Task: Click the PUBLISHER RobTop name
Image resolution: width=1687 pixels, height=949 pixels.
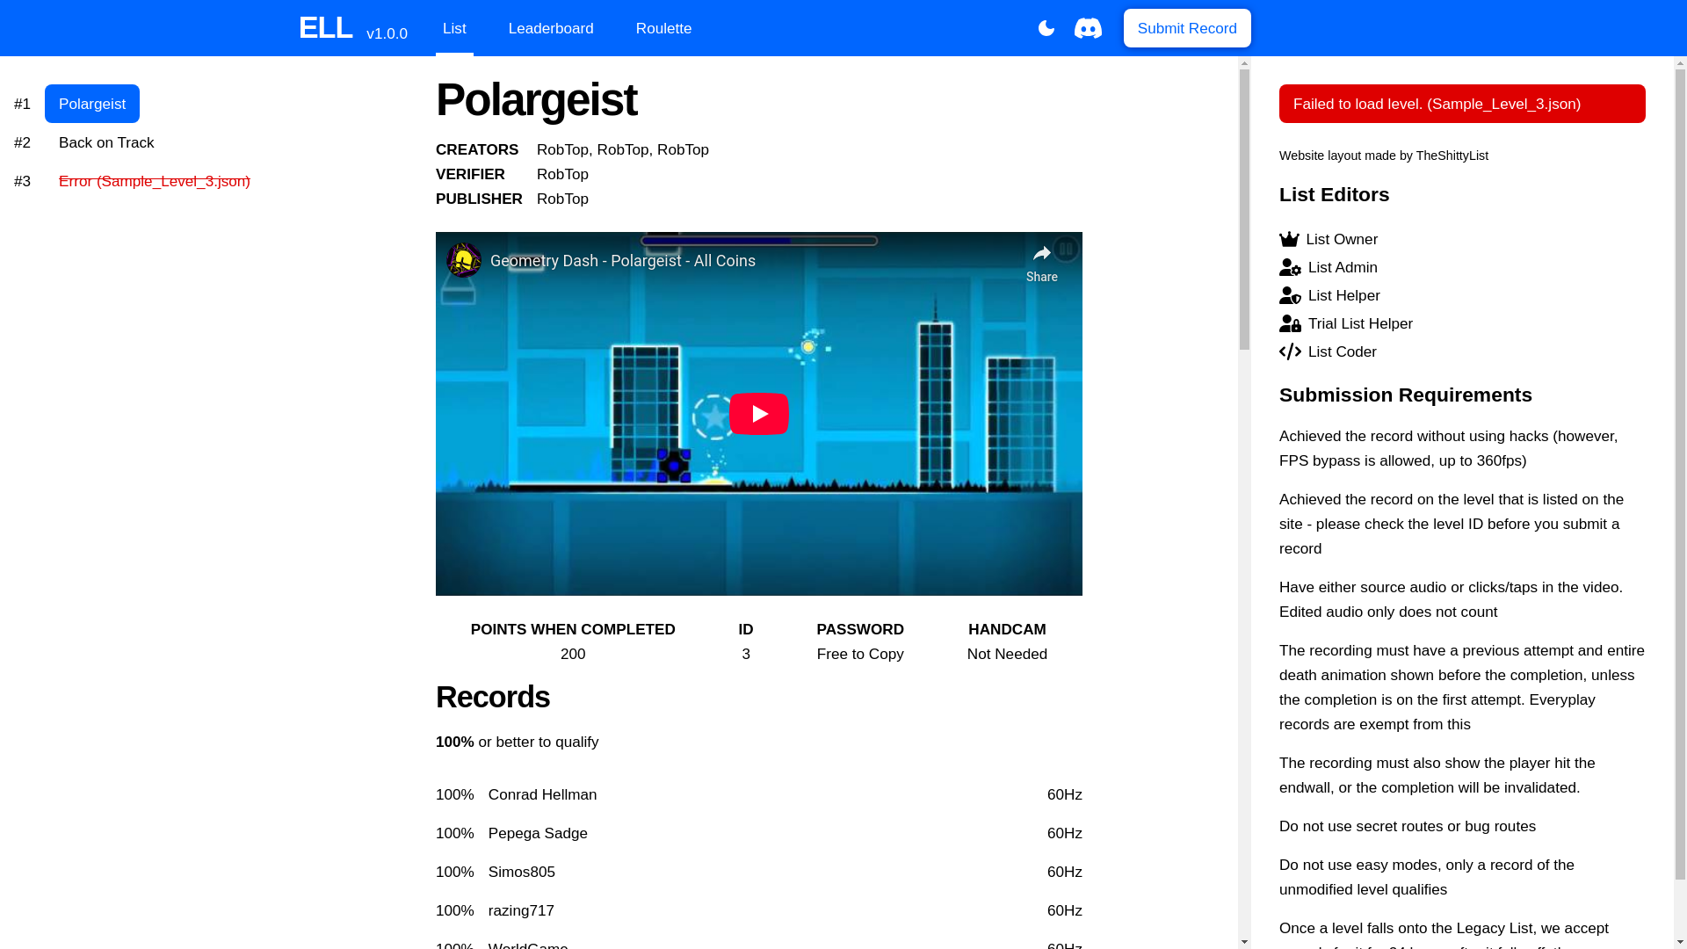Action: [562, 199]
